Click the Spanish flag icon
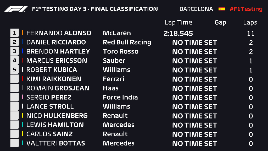Screen dimensions: 268x151 point(222,9)
